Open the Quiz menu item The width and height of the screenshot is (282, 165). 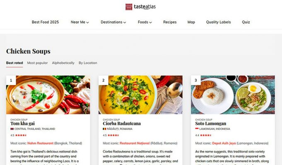(246, 22)
